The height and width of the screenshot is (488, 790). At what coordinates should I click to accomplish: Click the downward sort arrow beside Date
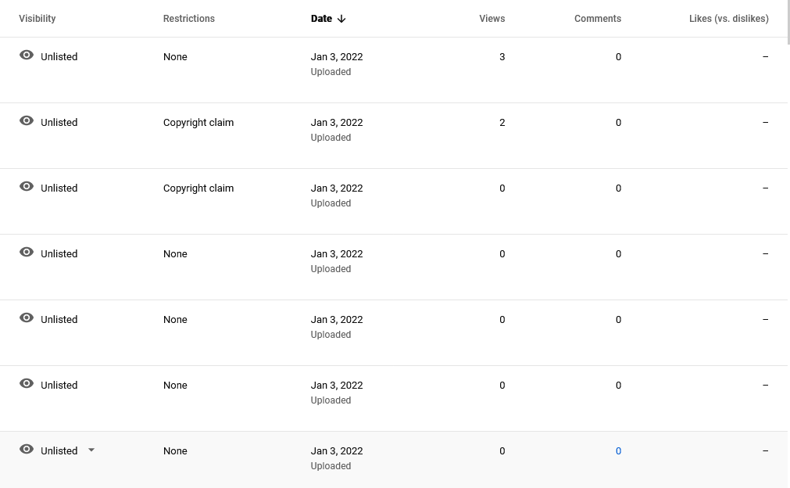341,19
